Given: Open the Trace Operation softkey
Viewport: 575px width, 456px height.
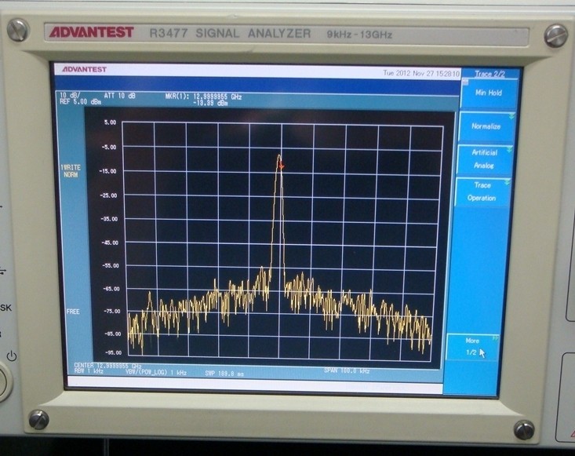Looking at the screenshot, I should tap(482, 192).
